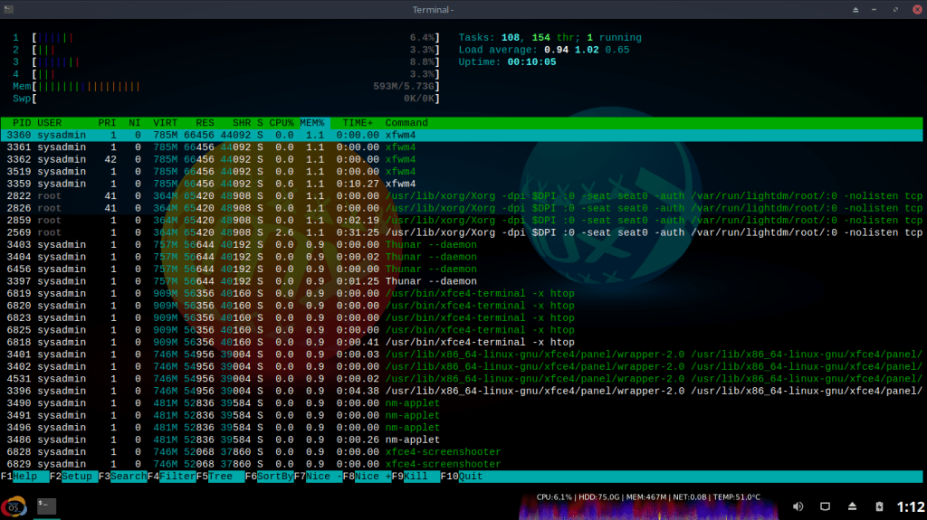Click the Mem usage meter bar

tap(226, 86)
